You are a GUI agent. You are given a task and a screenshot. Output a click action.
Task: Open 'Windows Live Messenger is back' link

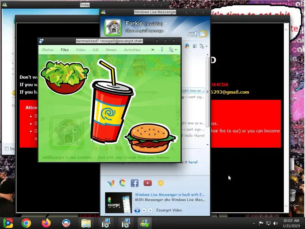pyautogui.click(x=170, y=194)
